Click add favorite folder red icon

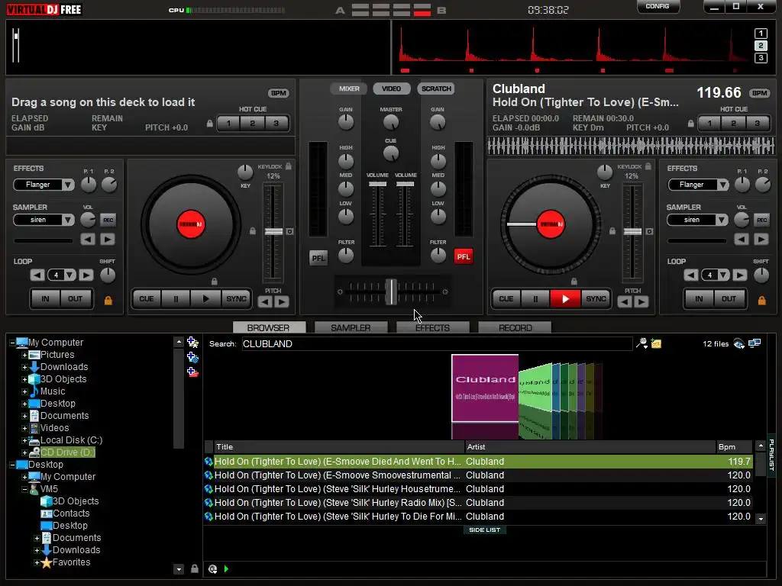pos(192,372)
